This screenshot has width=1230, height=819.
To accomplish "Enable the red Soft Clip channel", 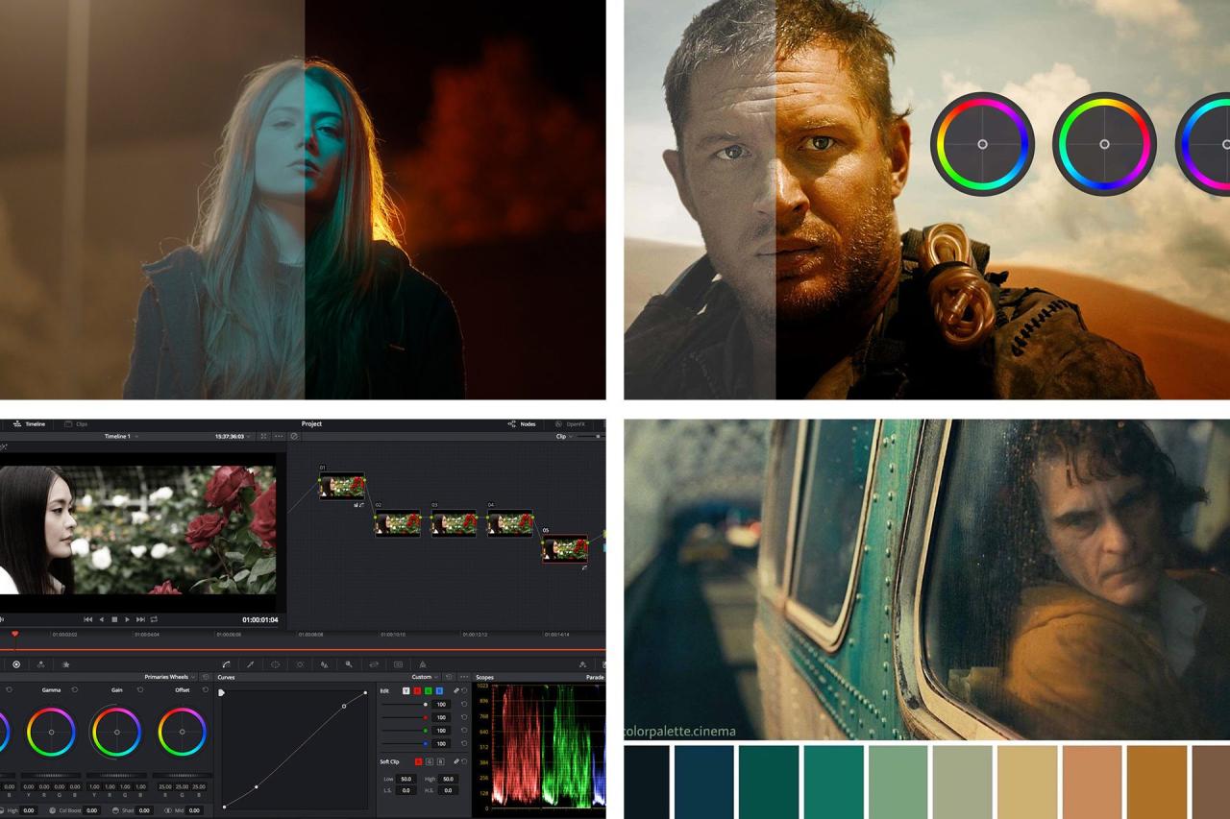I will 418,761.
